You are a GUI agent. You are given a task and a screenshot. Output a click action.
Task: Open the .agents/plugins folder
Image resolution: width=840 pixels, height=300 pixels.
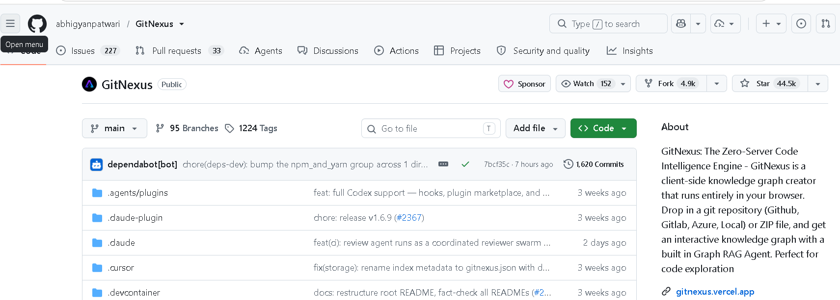[138, 193]
